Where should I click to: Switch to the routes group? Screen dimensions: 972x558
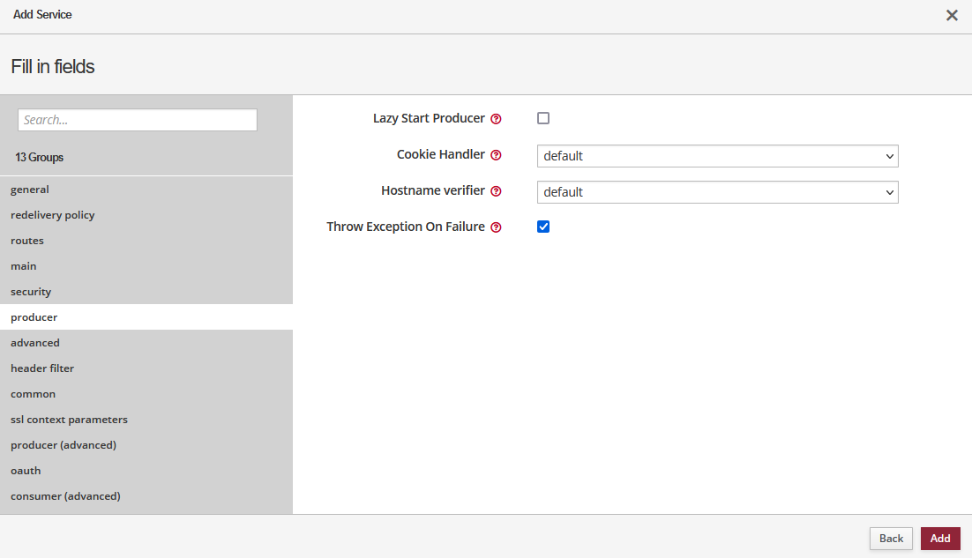point(27,241)
